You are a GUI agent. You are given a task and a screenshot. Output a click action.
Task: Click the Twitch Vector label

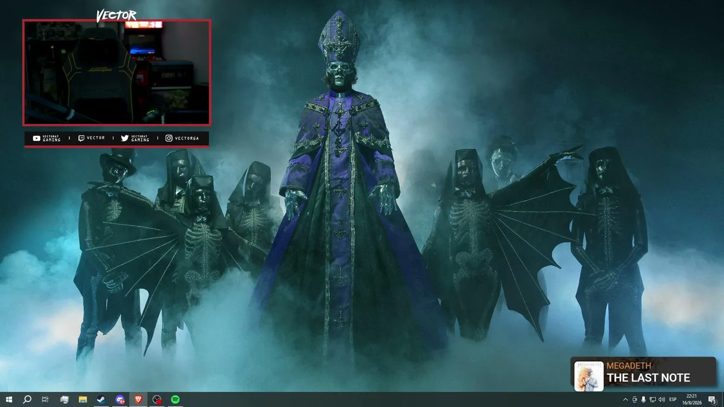tap(91, 138)
